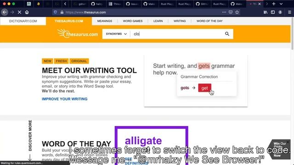Click the NEW badge
The width and height of the screenshot is (294, 165).
coord(47,61)
